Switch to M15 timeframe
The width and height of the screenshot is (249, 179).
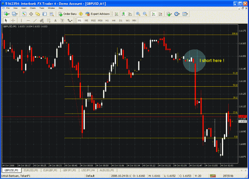click(93, 20)
